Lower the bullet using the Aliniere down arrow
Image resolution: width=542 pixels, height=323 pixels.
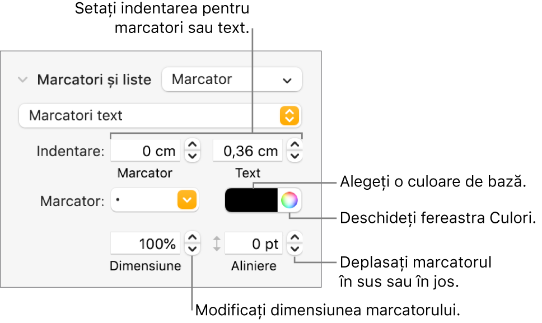point(295,248)
